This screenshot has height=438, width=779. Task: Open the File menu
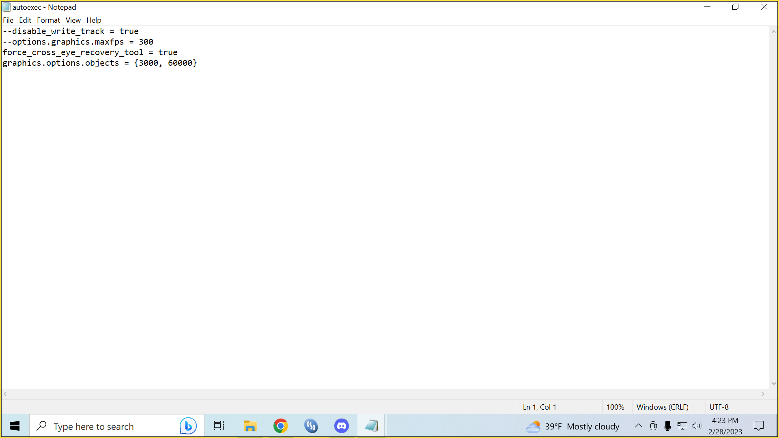pyautogui.click(x=8, y=20)
